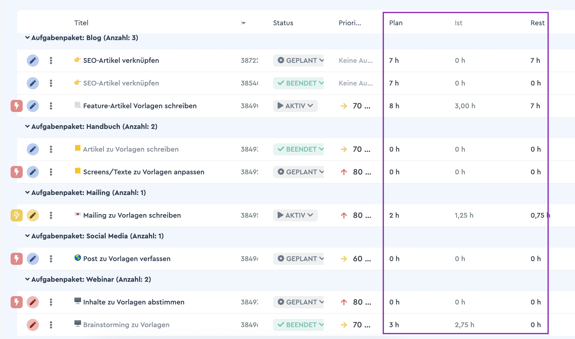Open three-dot menu for Post zu Vorlagen verfassen
This screenshot has width=575, height=339.
(x=51, y=259)
